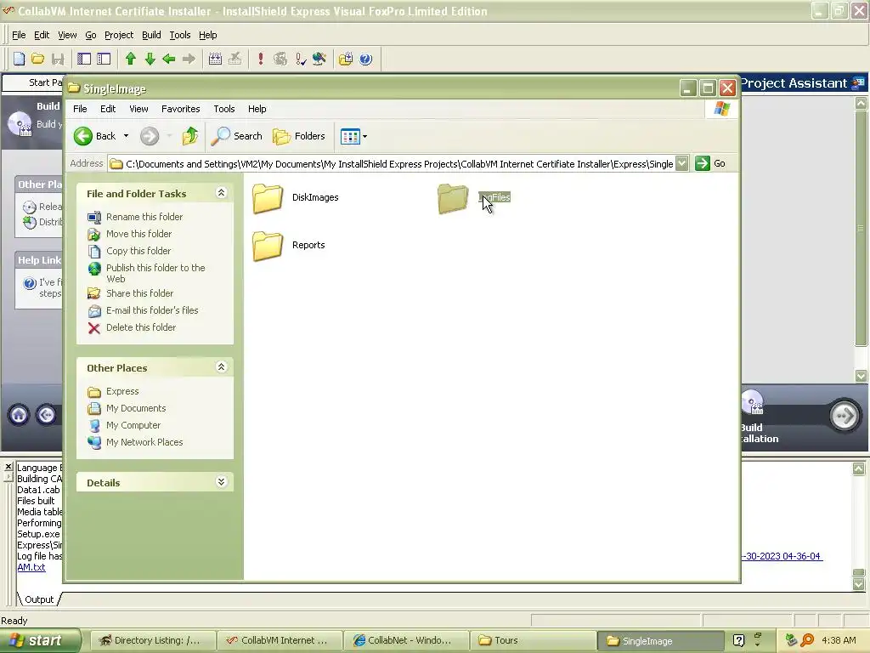Open the AM.txt log file link

tap(31, 567)
